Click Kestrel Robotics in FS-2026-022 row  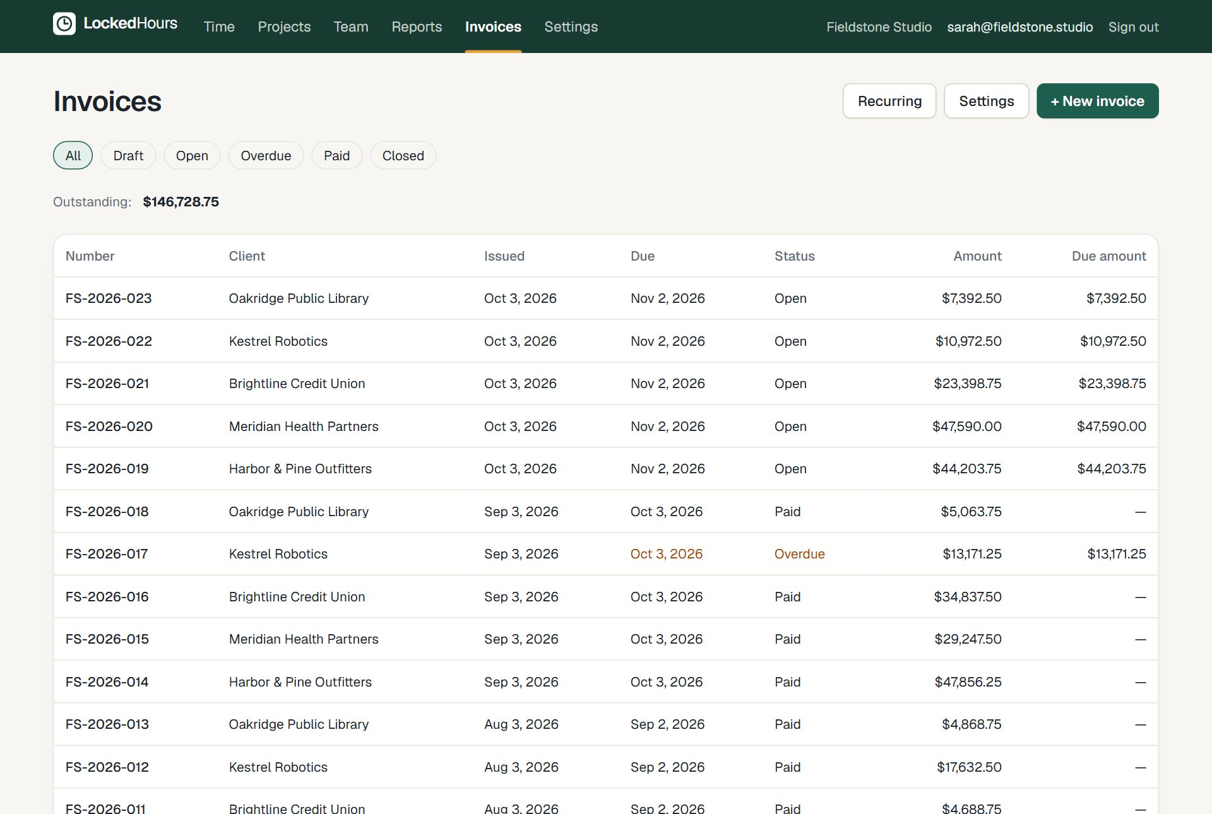pos(278,341)
